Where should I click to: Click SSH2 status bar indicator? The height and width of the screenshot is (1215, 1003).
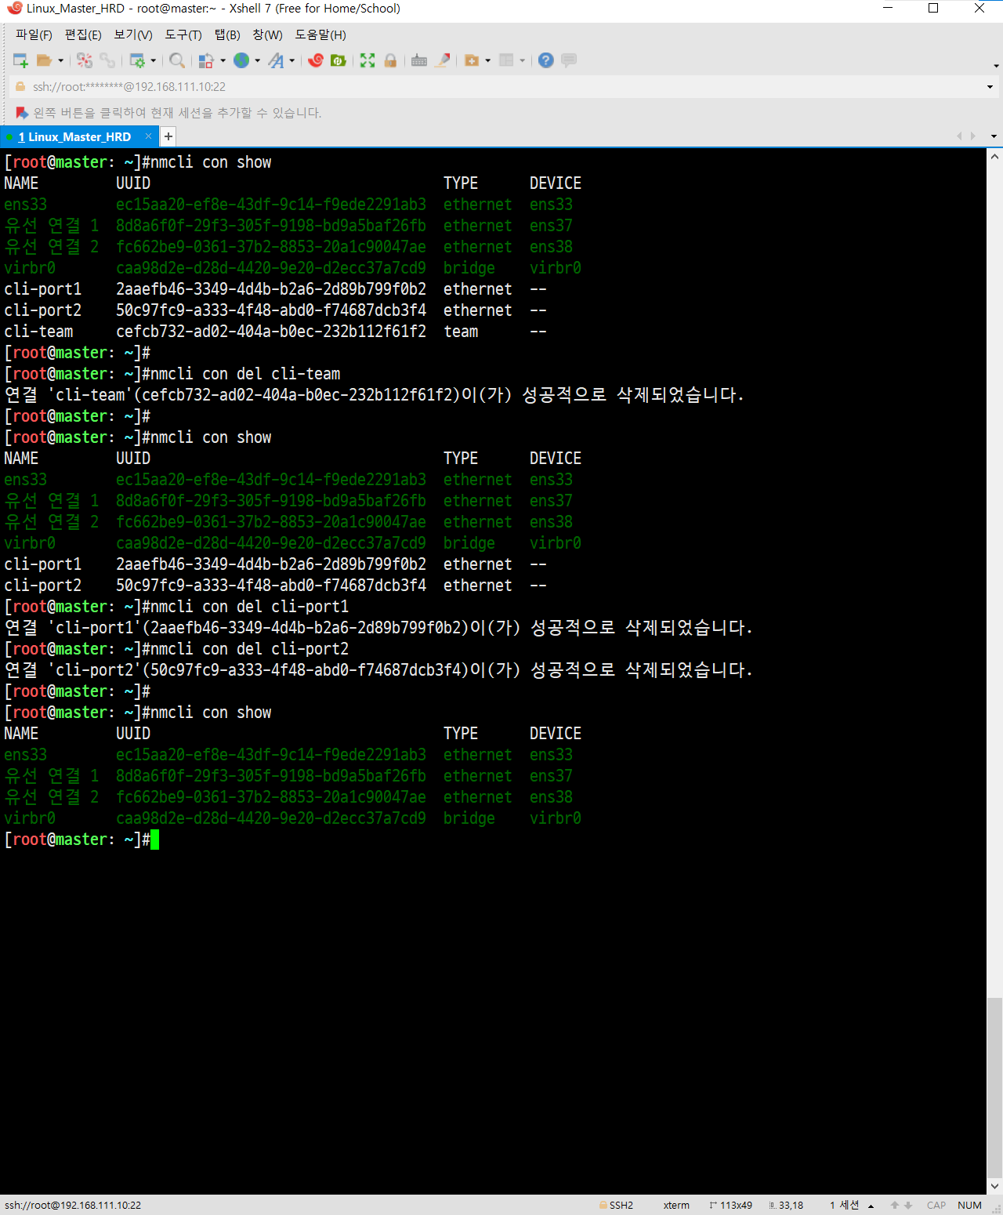point(616,1205)
